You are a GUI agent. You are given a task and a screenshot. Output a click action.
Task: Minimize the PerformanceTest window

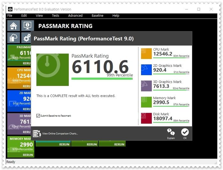(187, 9)
